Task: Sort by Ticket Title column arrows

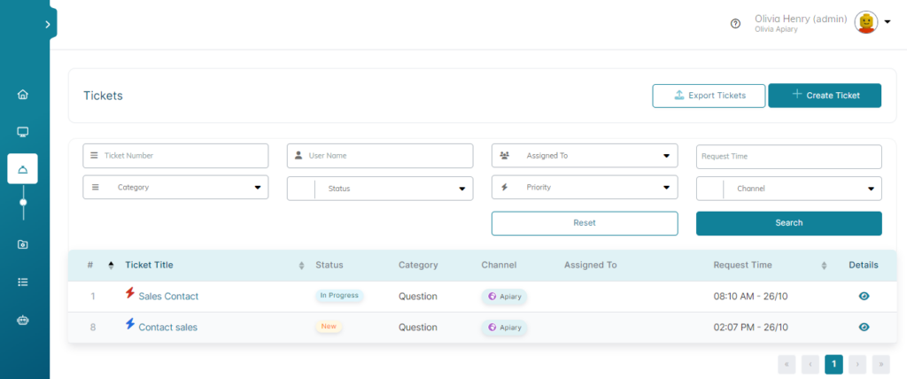Action: tap(301, 266)
